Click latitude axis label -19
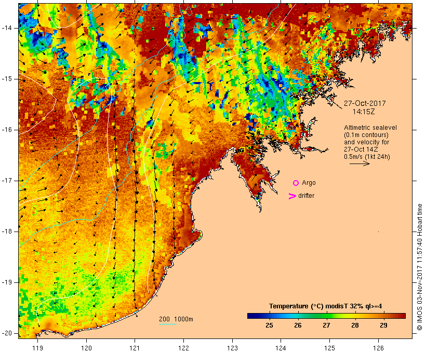The image size is (426, 353). tap(6, 282)
